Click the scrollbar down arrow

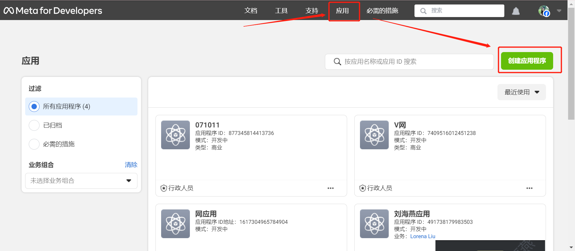click(x=571, y=247)
